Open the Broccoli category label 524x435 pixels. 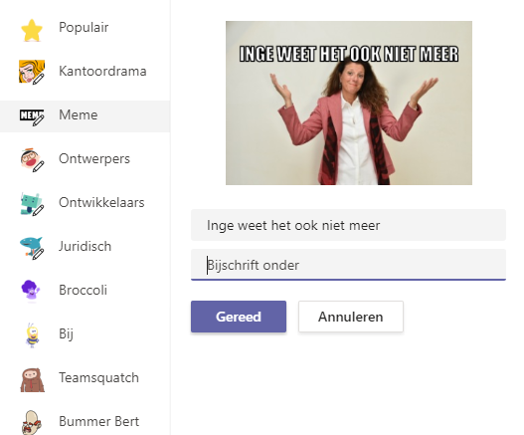tap(83, 290)
